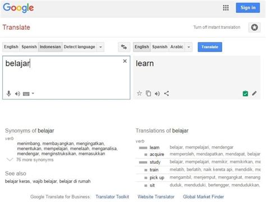This screenshot has width=266, height=202.
Task: Open the virtual keyboard
Action: click(x=26, y=94)
